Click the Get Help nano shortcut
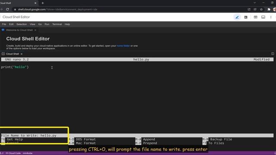Screen dimensions: 276x155 click(15, 139)
